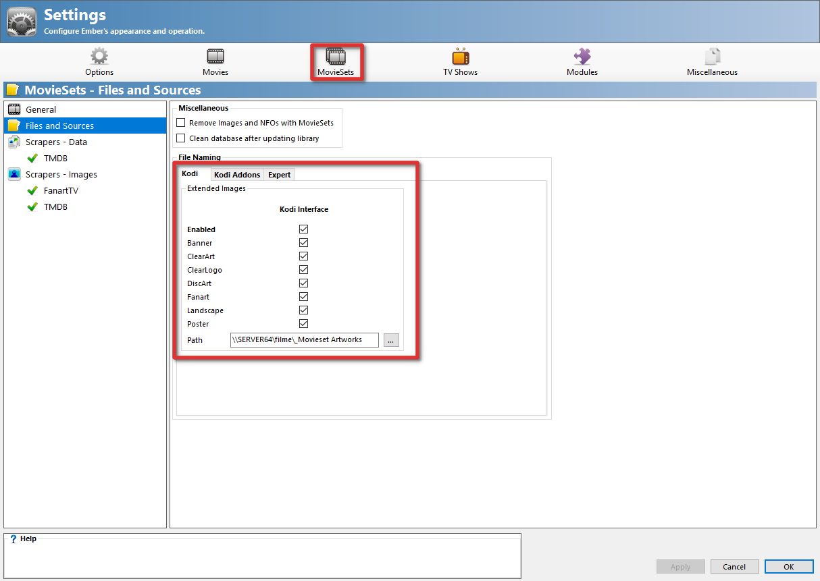Uncheck the Fanart checkbox
Image resolution: width=820 pixels, height=581 pixels.
pyautogui.click(x=304, y=297)
